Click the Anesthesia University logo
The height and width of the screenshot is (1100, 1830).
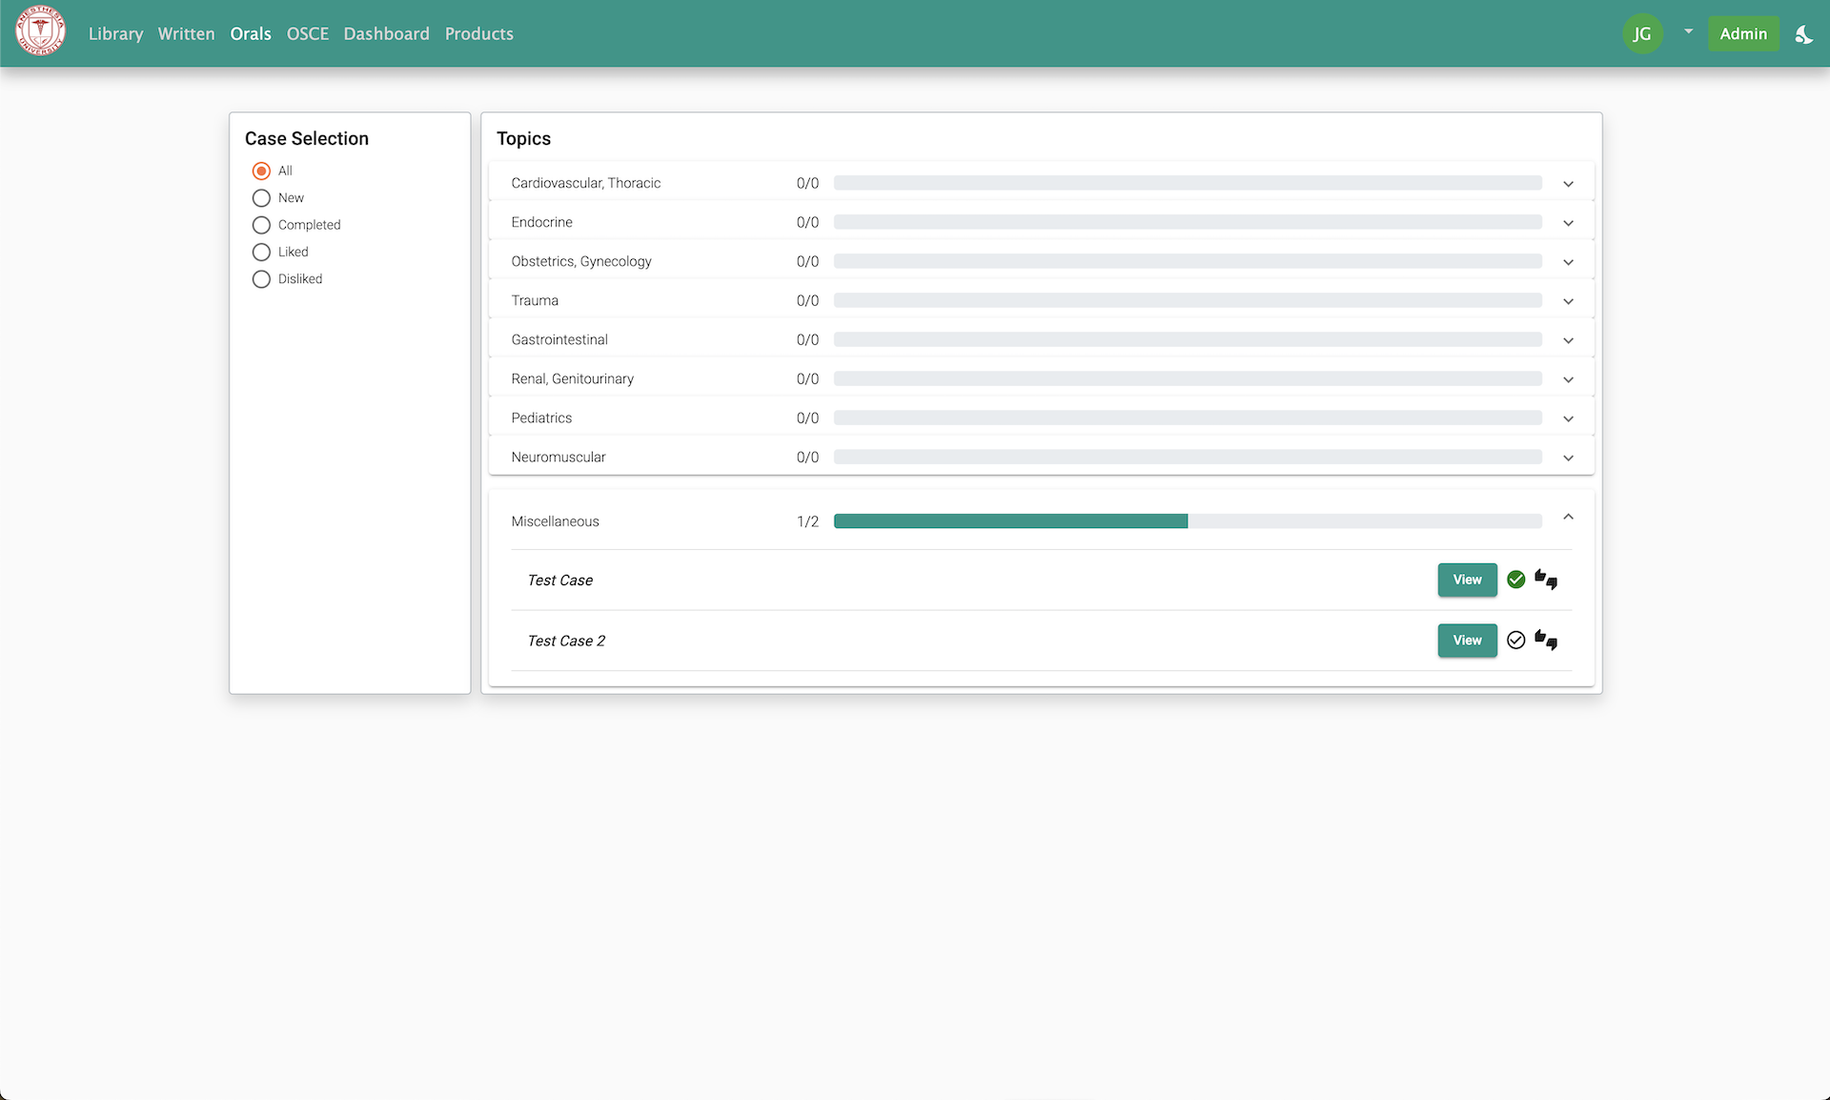click(40, 31)
